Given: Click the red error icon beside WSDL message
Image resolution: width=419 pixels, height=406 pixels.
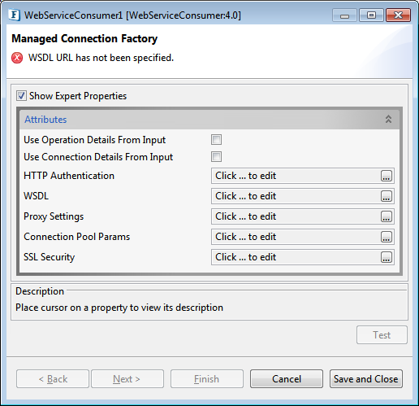Looking at the screenshot, I should point(17,58).
